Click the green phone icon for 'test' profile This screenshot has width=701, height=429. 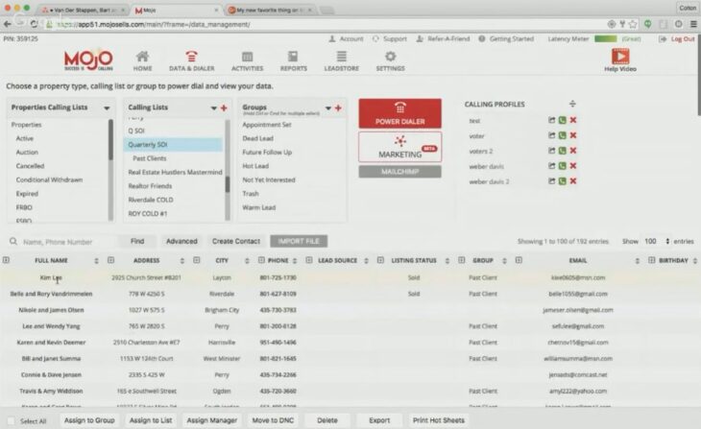(563, 121)
